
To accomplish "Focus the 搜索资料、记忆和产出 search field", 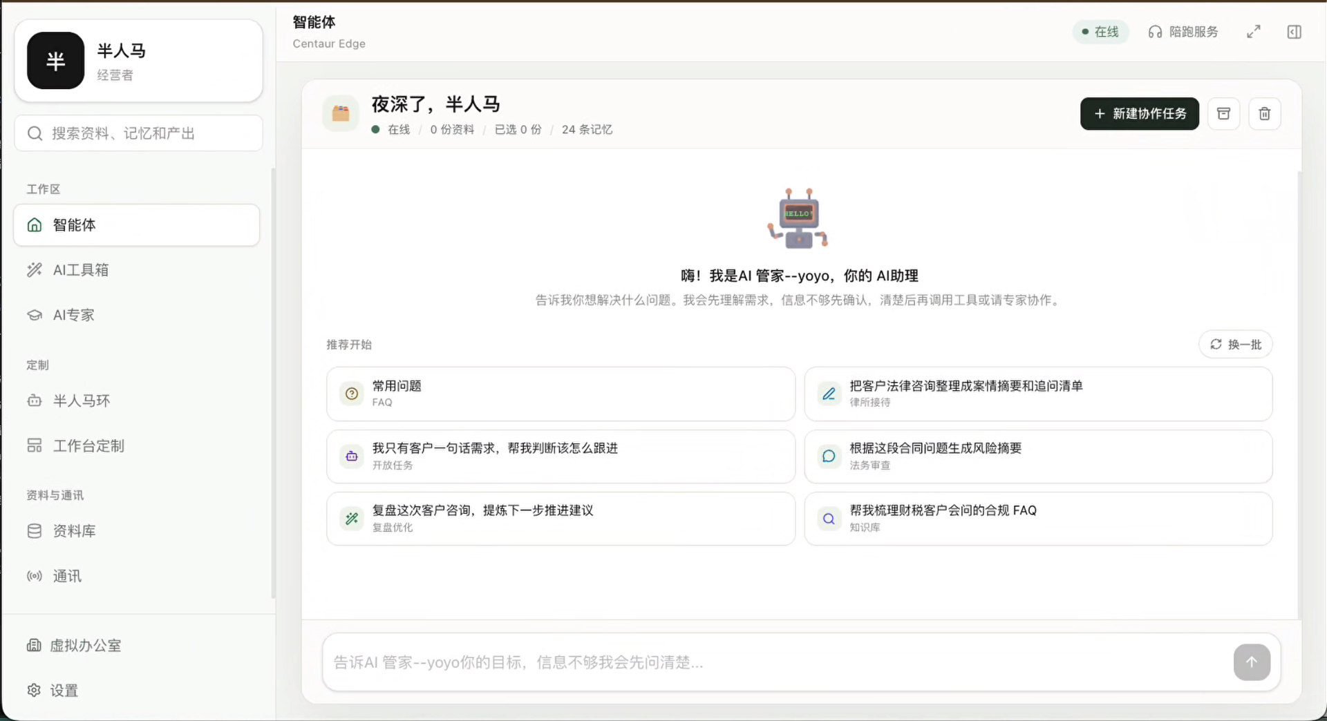I will 138,133.
